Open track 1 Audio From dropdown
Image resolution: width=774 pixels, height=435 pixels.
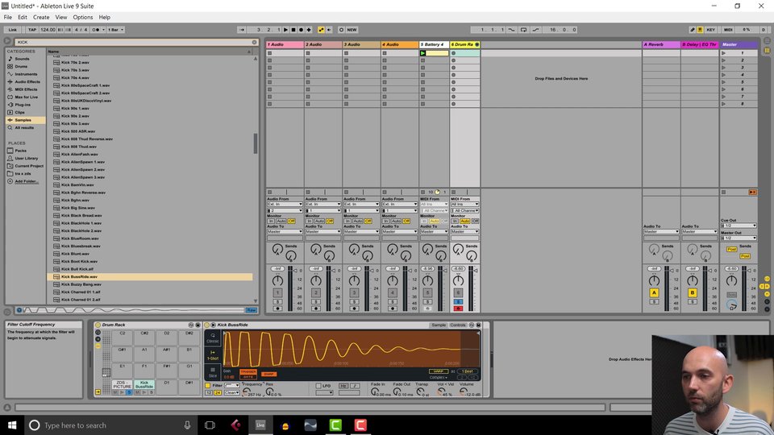pos(285,204)
